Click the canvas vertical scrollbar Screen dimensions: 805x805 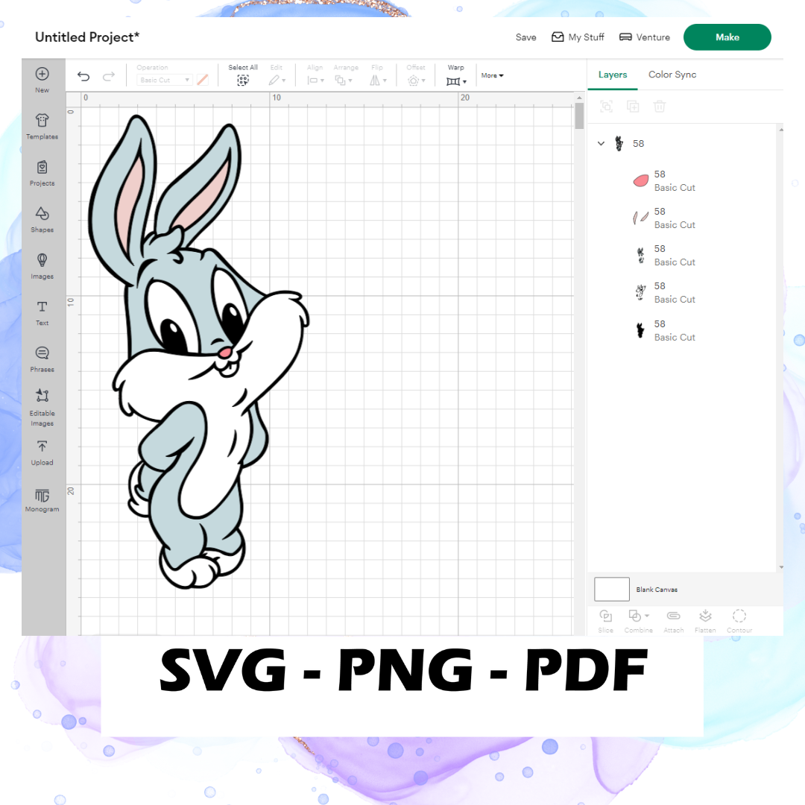pos(579,116)
